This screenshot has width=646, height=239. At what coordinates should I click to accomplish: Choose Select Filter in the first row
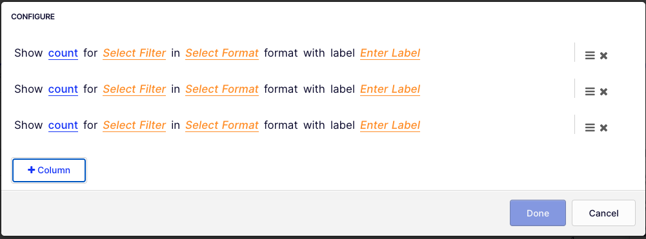pyautogui.click(x=134, y=53)
